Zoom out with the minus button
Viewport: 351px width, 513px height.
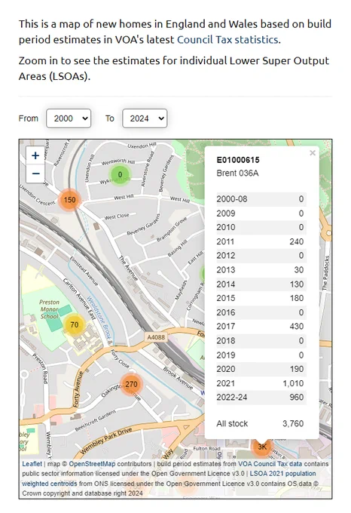pyautogui.click(x=35, y=174)
